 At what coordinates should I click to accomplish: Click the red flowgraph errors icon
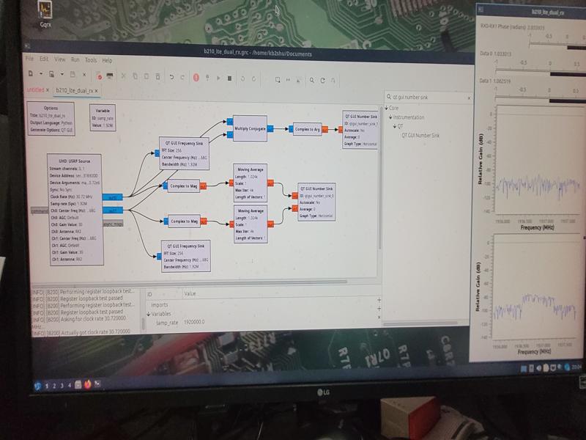tap(196, 78)
